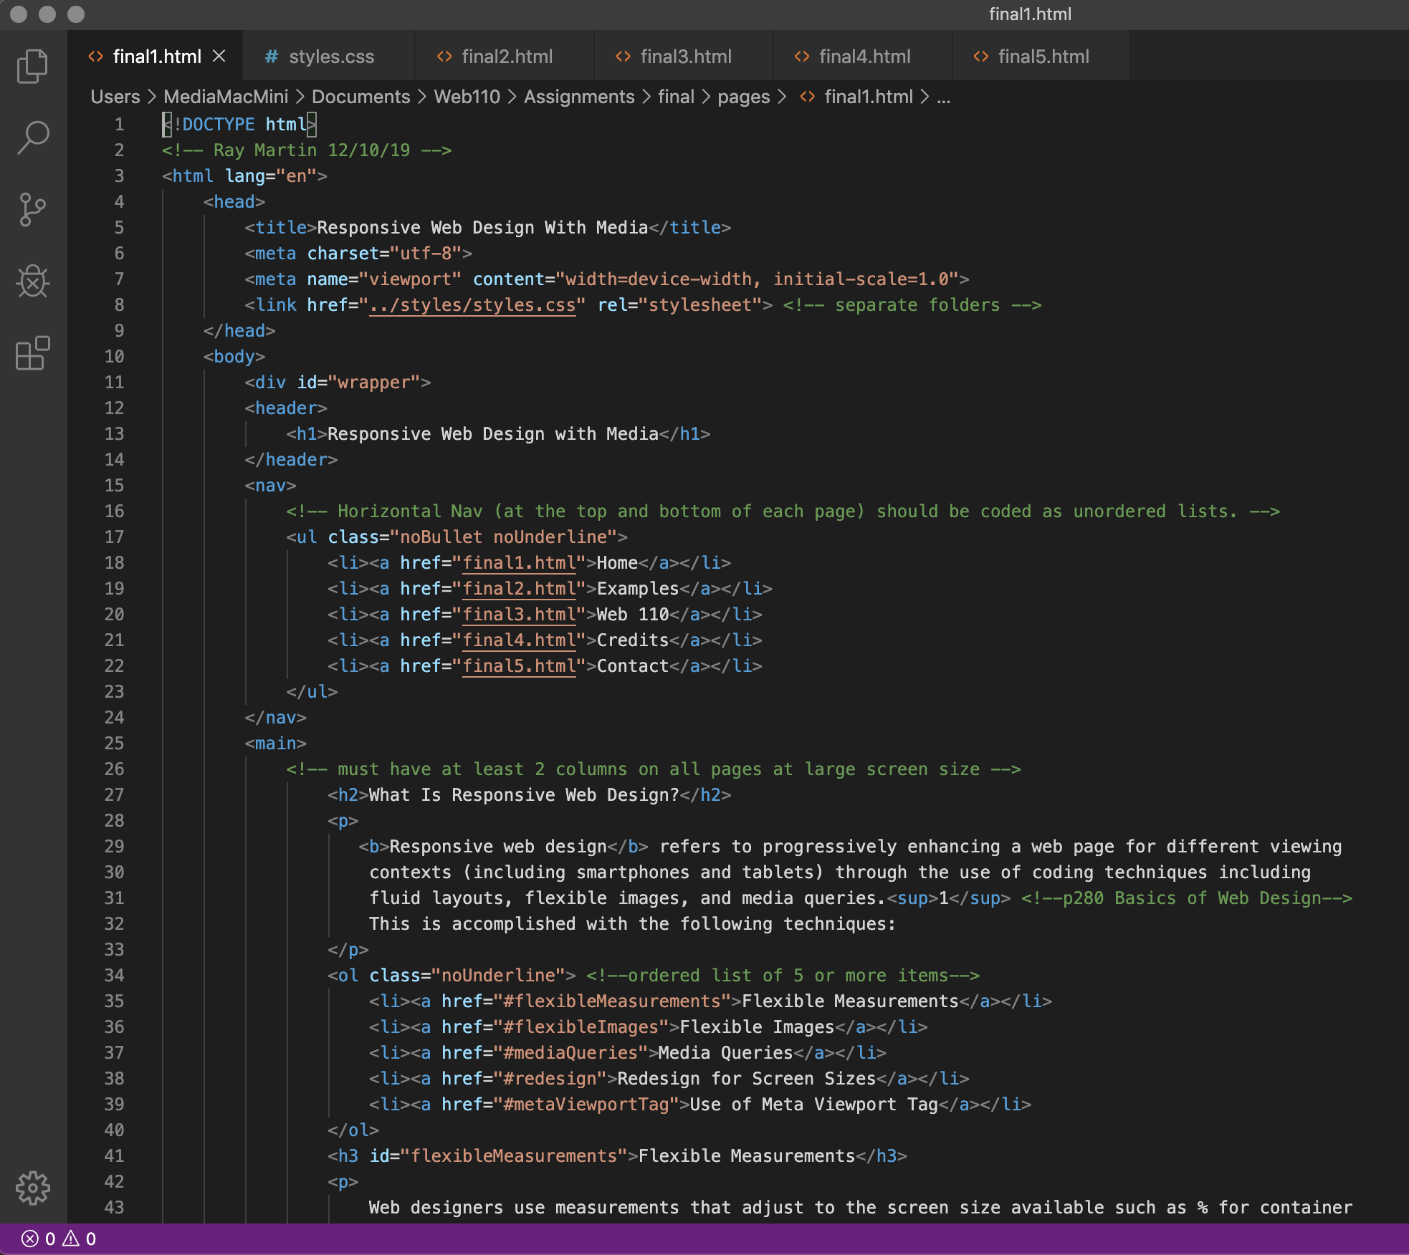Open the pages breadcrumb dropdown

(744, 97)
